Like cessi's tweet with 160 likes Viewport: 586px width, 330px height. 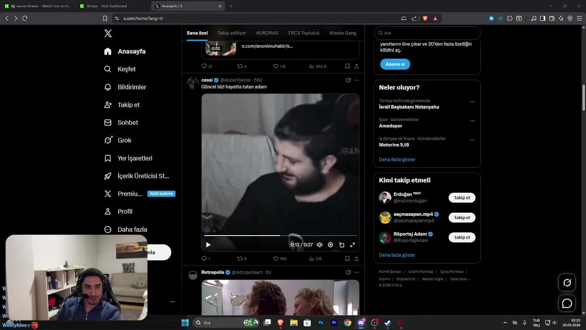coord(280,258)
